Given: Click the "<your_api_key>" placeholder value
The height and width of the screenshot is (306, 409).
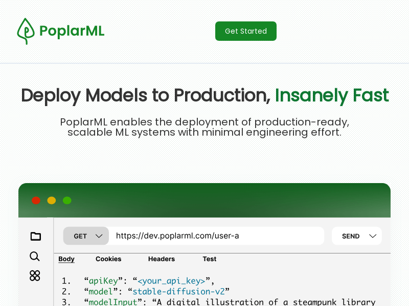Looking at the screenshot, I should tap(171, 281).
